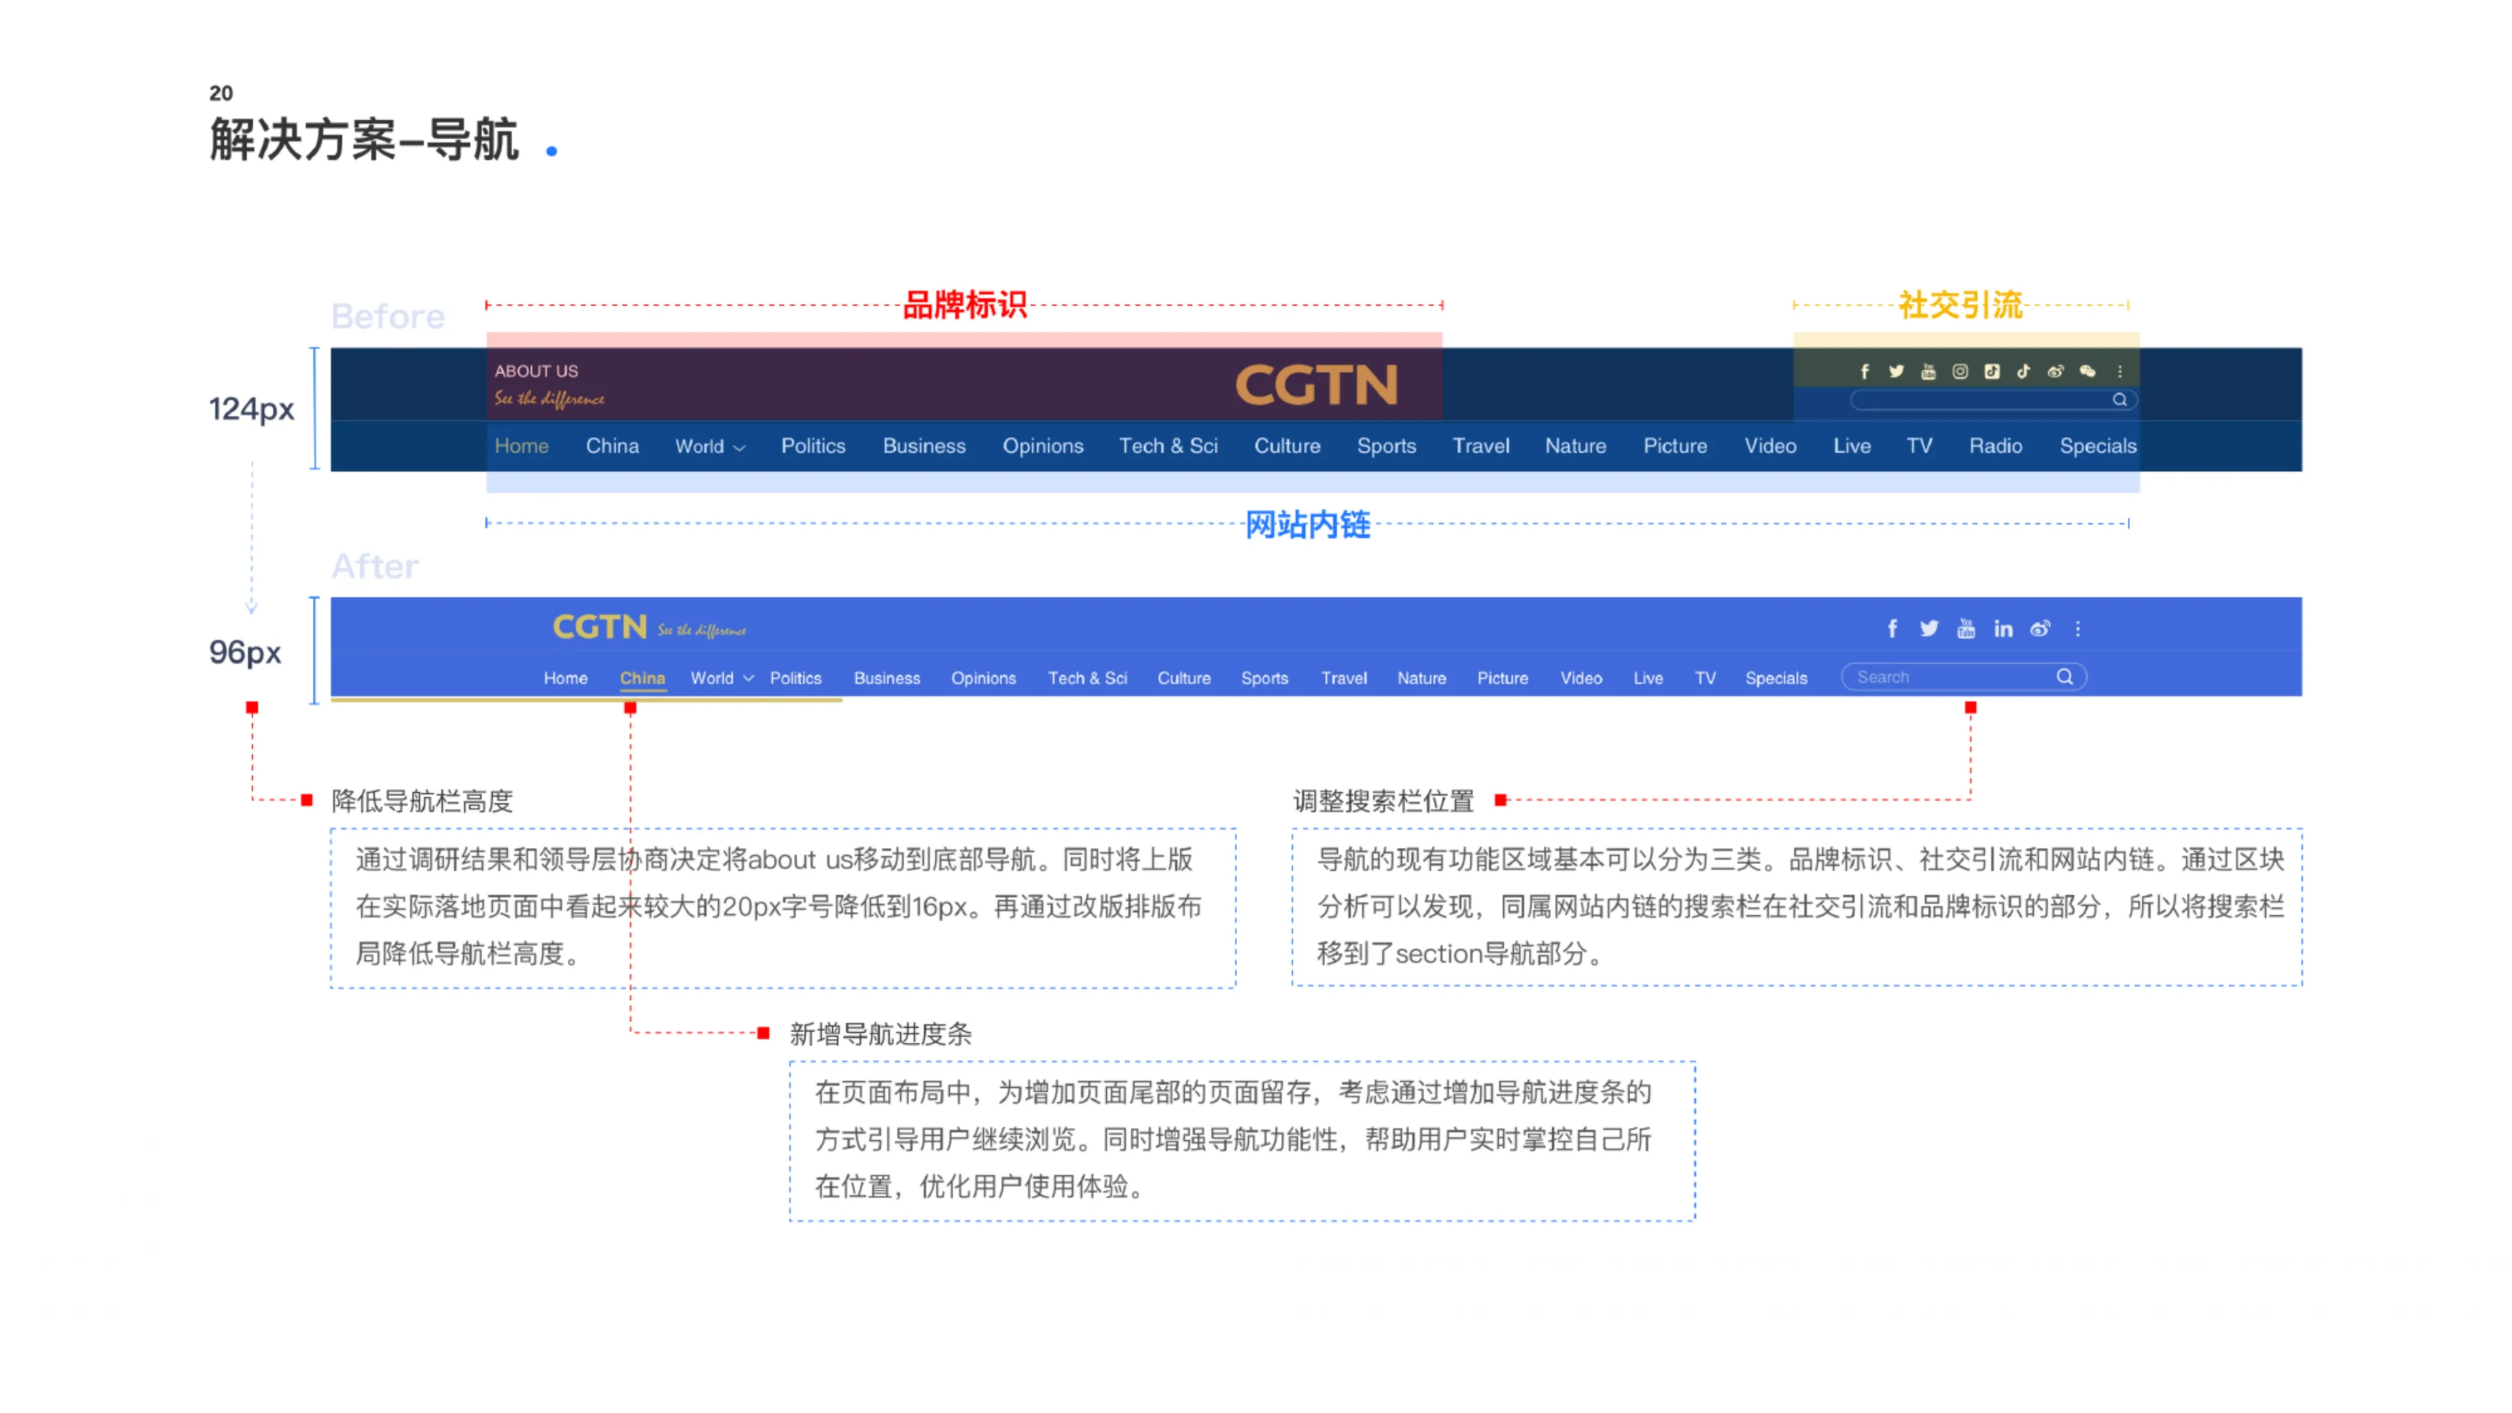The width and height of the screenshot is (2512, 1413).
Task: Open Live in the After navbar
Action: (1648, 678)
